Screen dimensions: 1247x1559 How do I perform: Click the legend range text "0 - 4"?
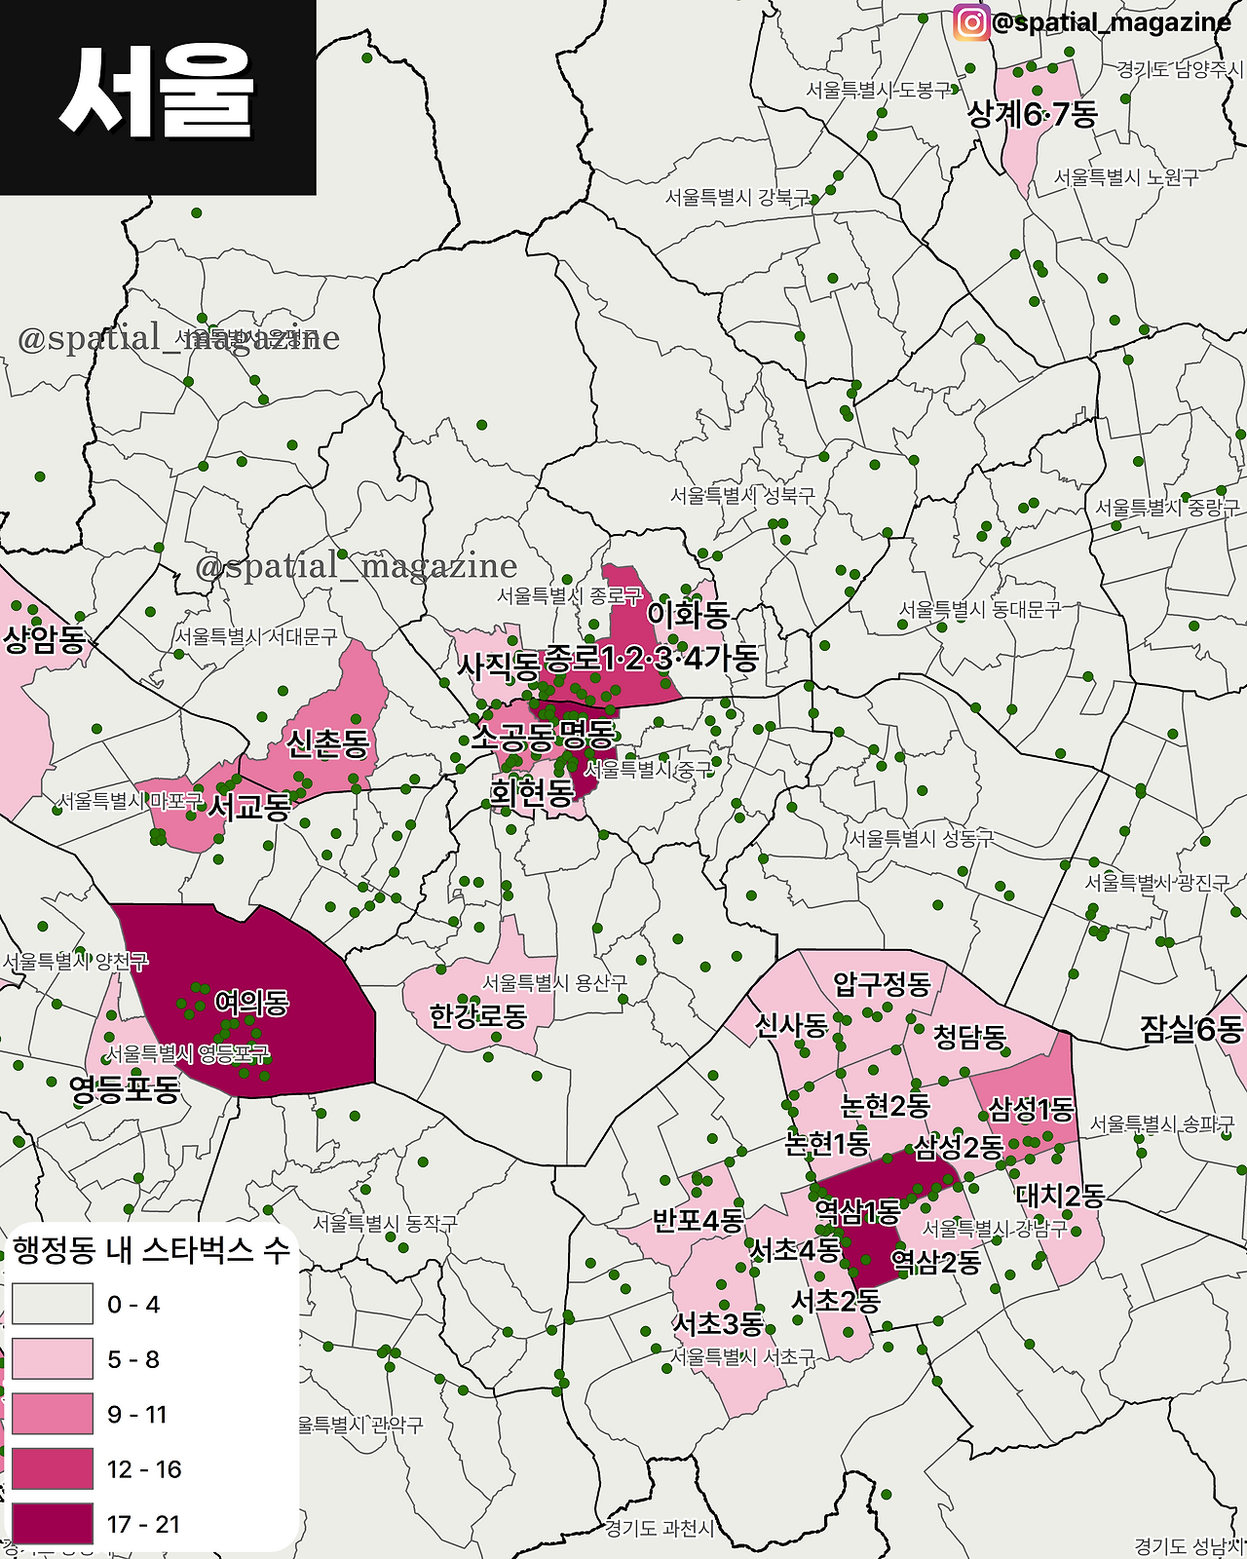click(x=133, y=1305)
